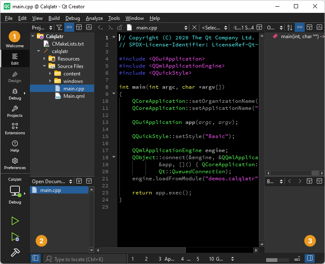Collapse the Source Files folder
Screen dimensions: 325x264
pos(44,66)
